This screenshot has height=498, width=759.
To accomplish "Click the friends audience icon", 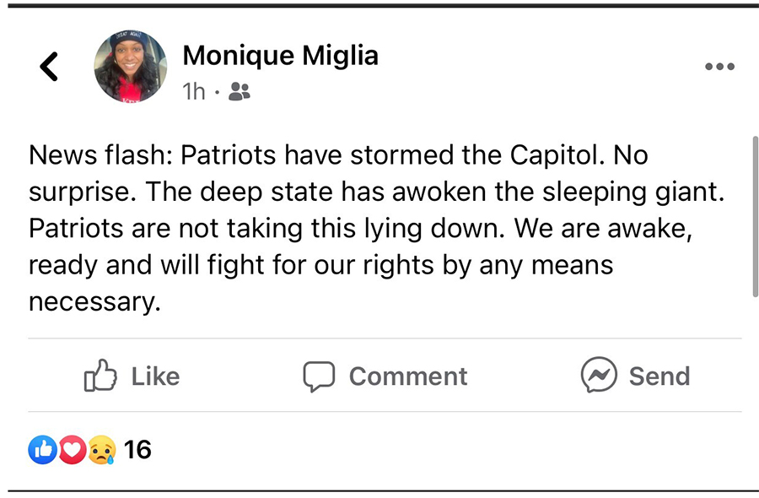I will [x=240, y=92].
